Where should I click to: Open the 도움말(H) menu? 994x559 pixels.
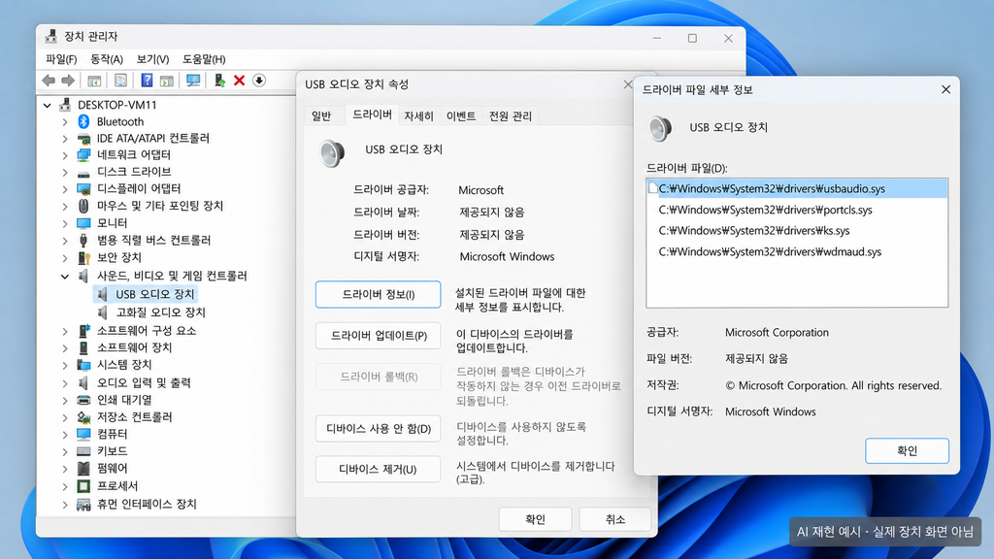point(204,59)
